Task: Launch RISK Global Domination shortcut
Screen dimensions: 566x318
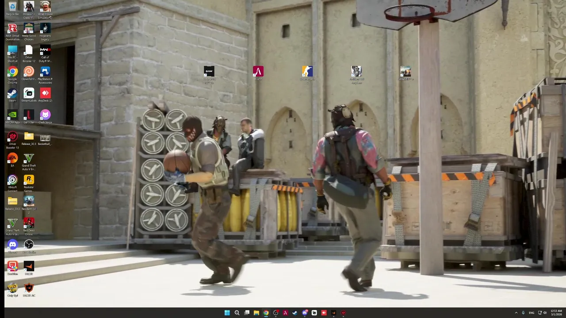Action: click(x=12, y=32)
